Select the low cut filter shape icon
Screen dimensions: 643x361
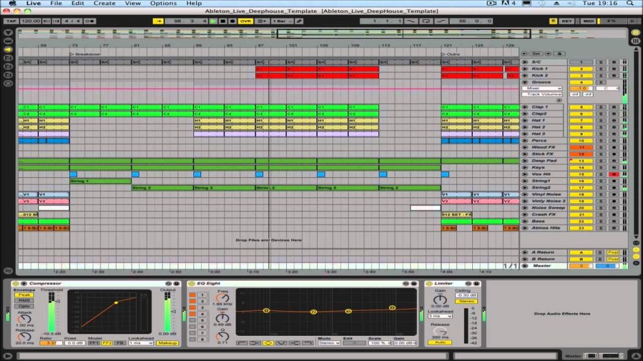point(242,343)
